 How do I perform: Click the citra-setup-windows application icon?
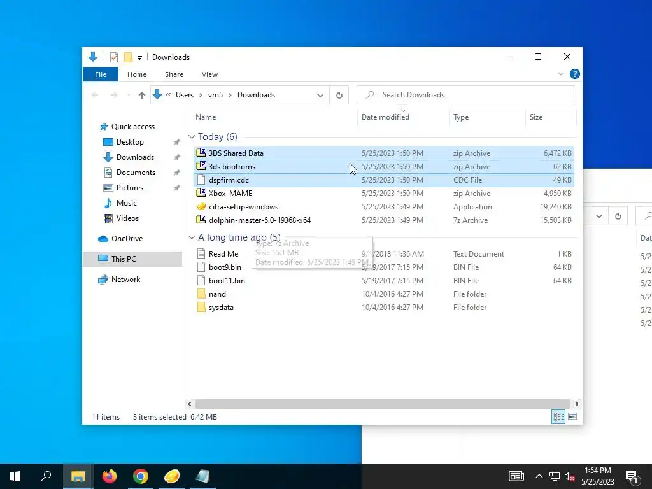tap(201, 206)
